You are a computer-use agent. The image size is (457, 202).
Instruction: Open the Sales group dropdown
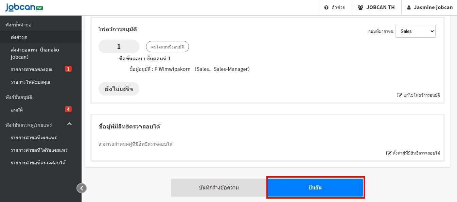point(415,31)
